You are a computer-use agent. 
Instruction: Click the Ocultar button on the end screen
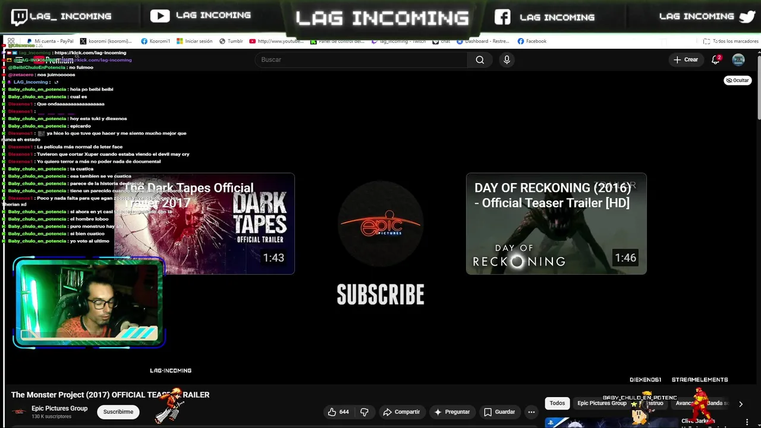pos(737,80)
